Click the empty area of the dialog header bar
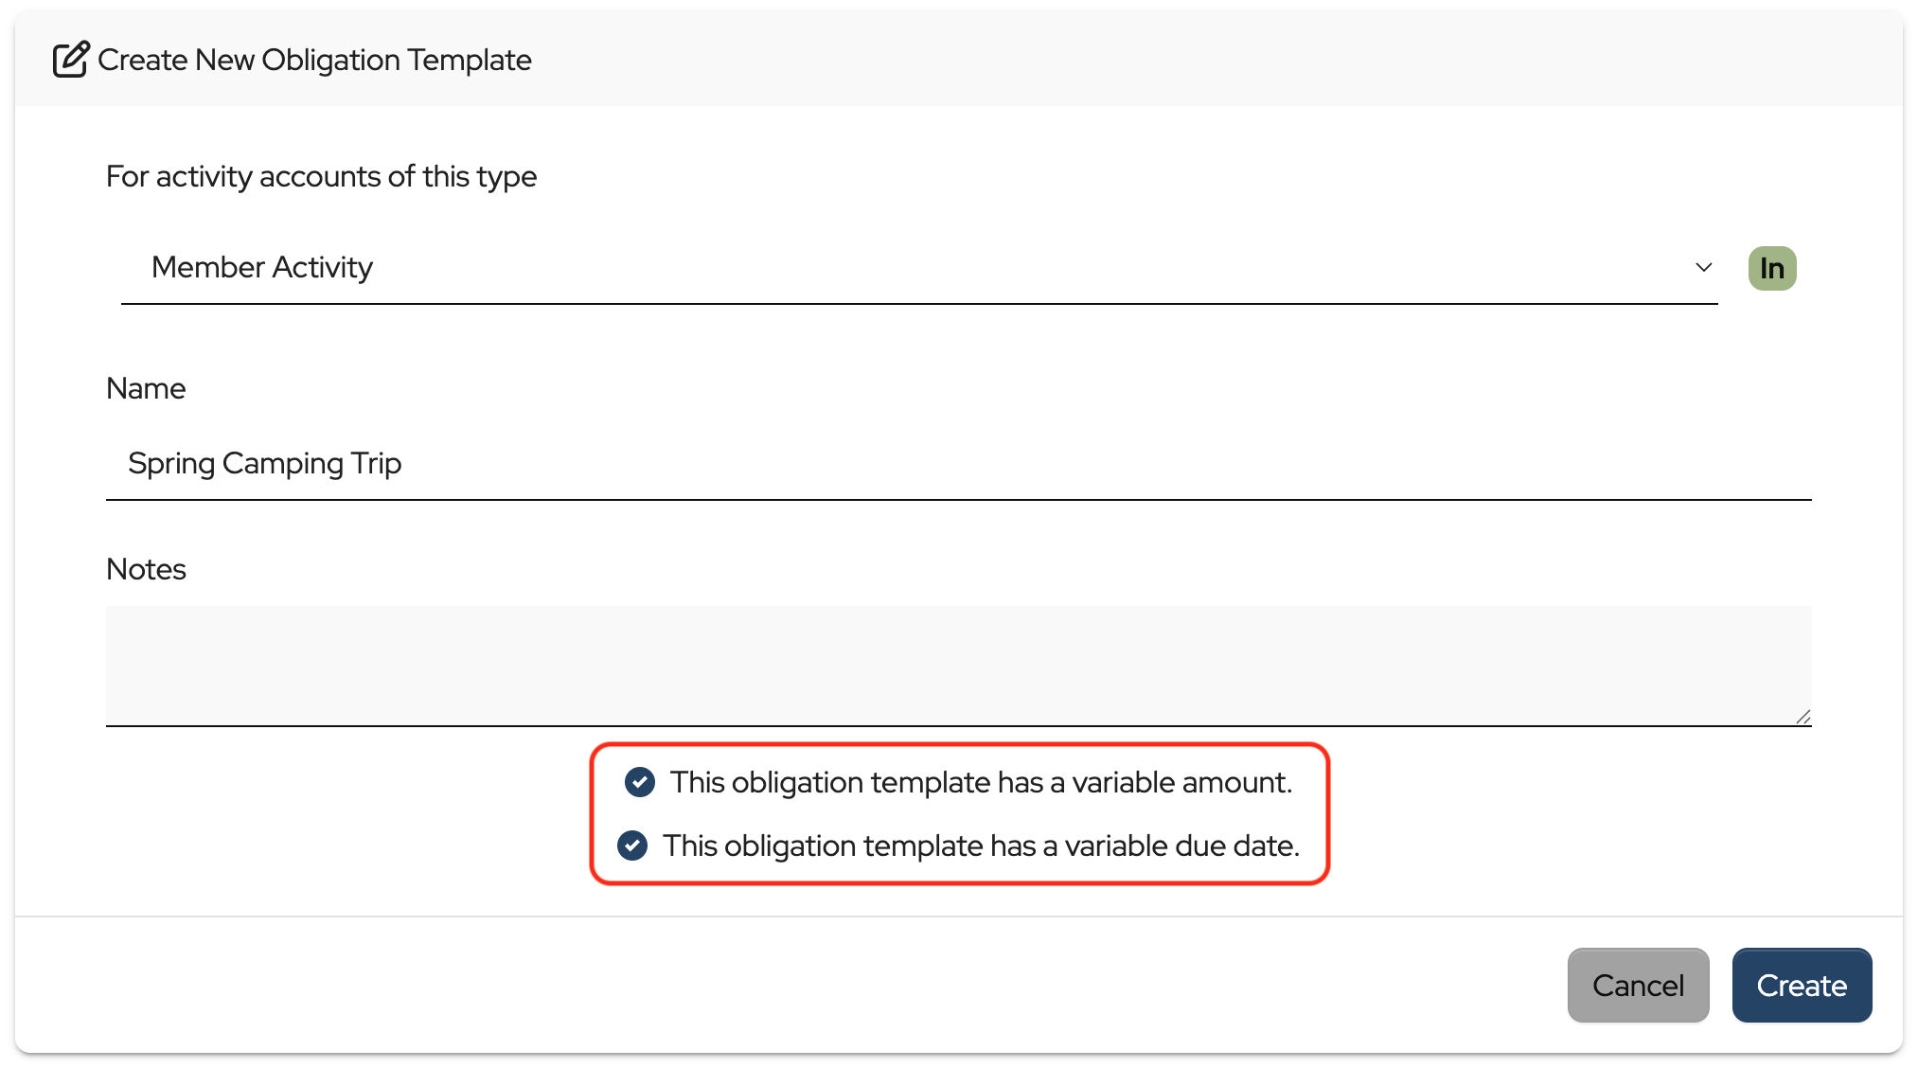The image size is (1918, 1068). click(x=1136, y=60)
